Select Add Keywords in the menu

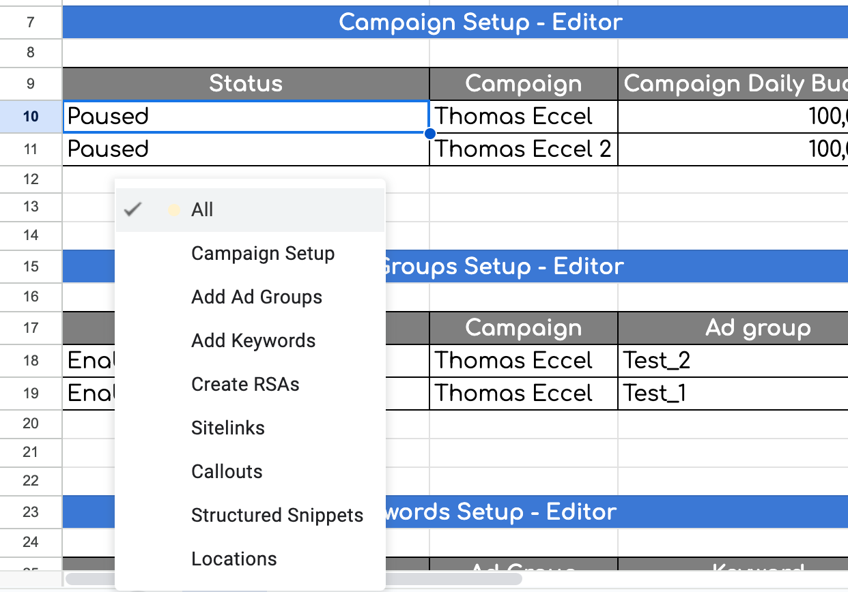[253, 341]
